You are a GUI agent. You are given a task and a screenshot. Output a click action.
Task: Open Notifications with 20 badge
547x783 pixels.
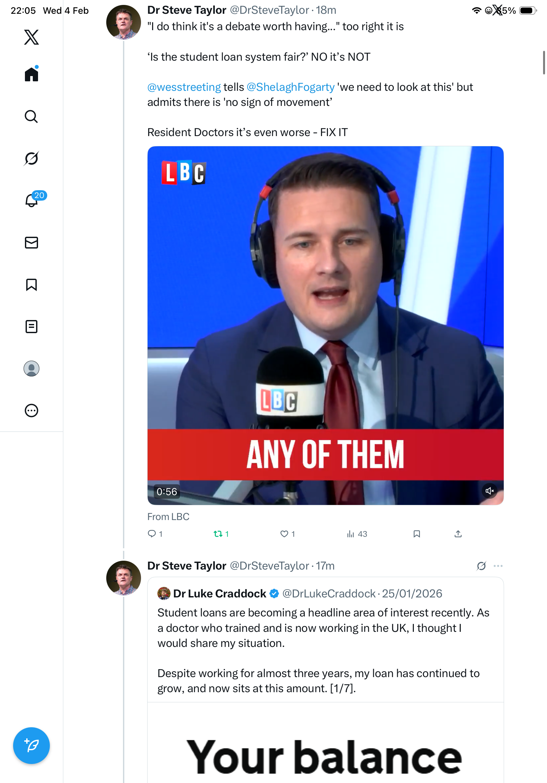[32, 201]
